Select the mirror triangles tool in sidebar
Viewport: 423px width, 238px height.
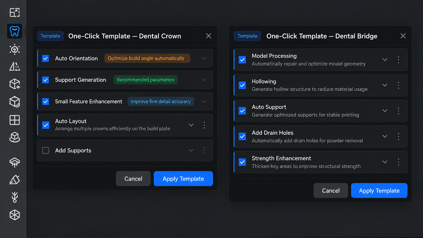click(15, 67)
